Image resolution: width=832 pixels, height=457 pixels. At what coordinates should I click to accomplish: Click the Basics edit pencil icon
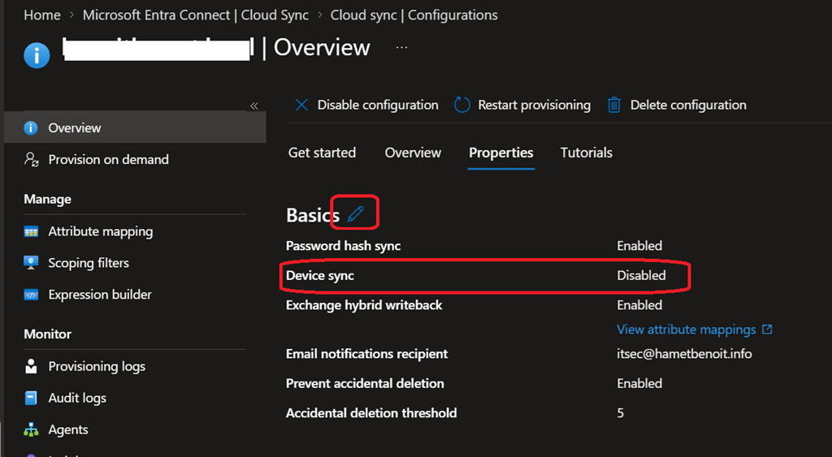356,213
